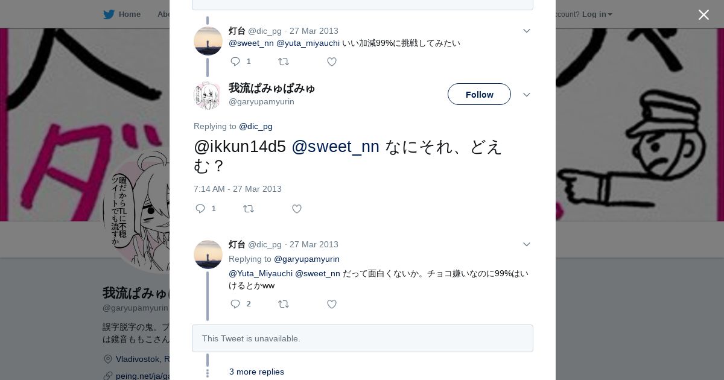This screenshot has width=724, height=380.
Task: Retweet the first 灯台 tweet
Action: (284, 62)
